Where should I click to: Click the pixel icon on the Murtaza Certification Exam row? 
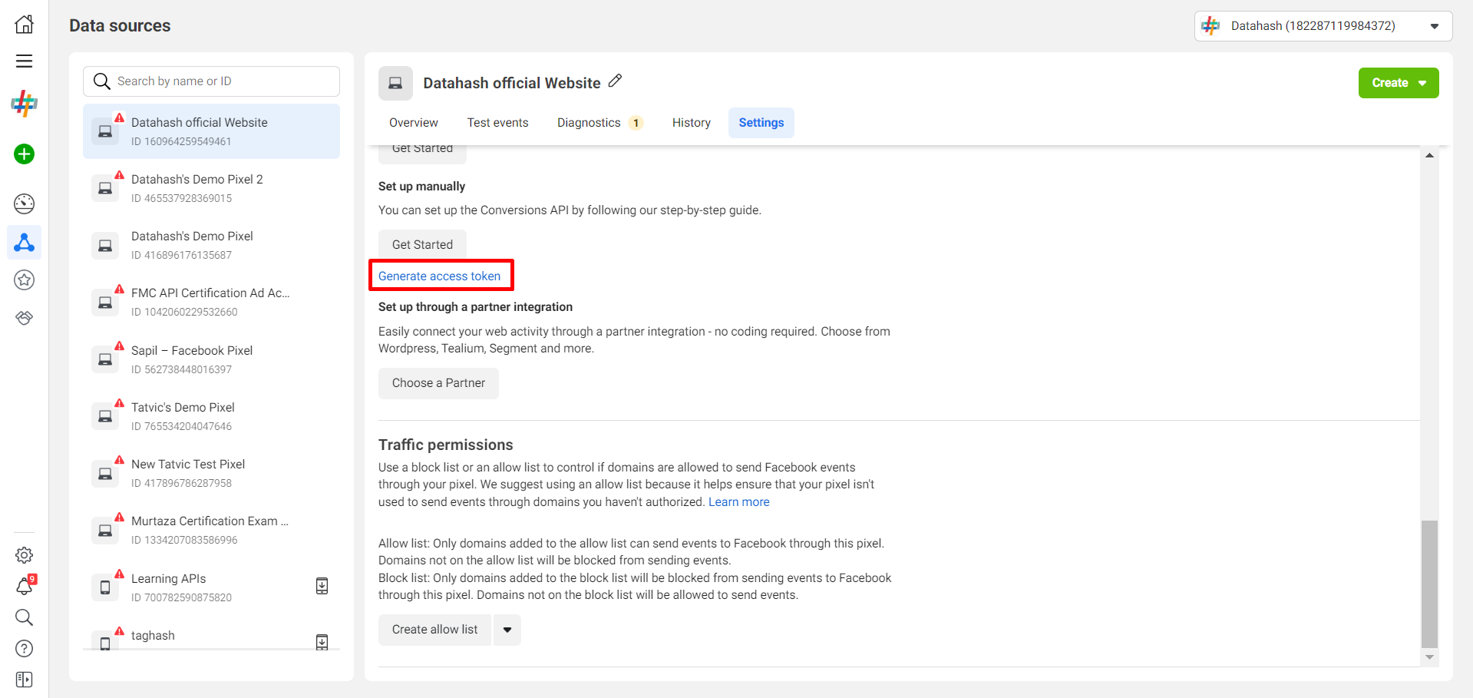click(105, 530)
